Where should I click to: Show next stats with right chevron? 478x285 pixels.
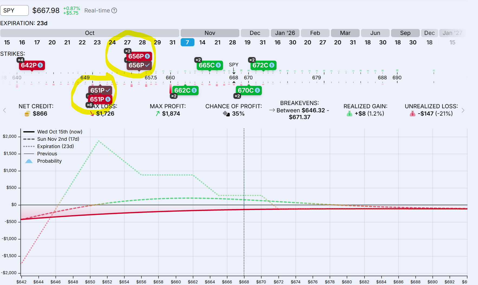click(x=463, y=110)
